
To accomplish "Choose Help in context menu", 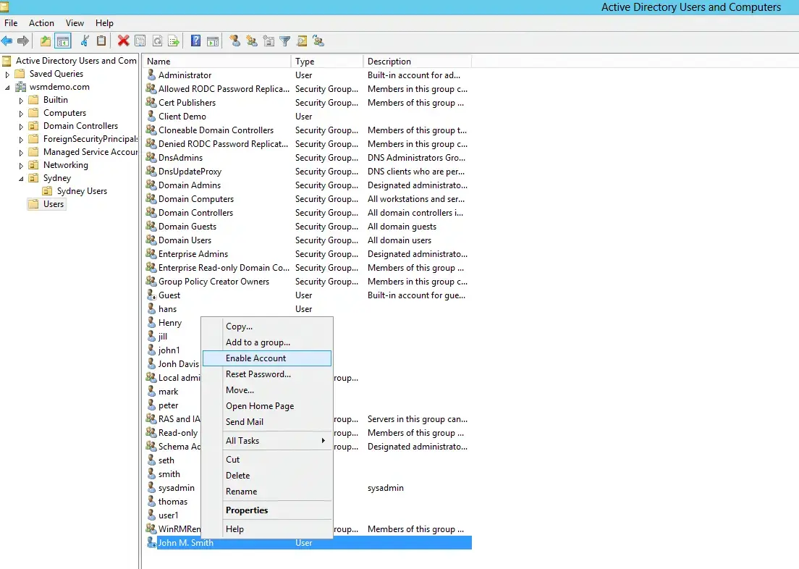I will coord(267,529).
